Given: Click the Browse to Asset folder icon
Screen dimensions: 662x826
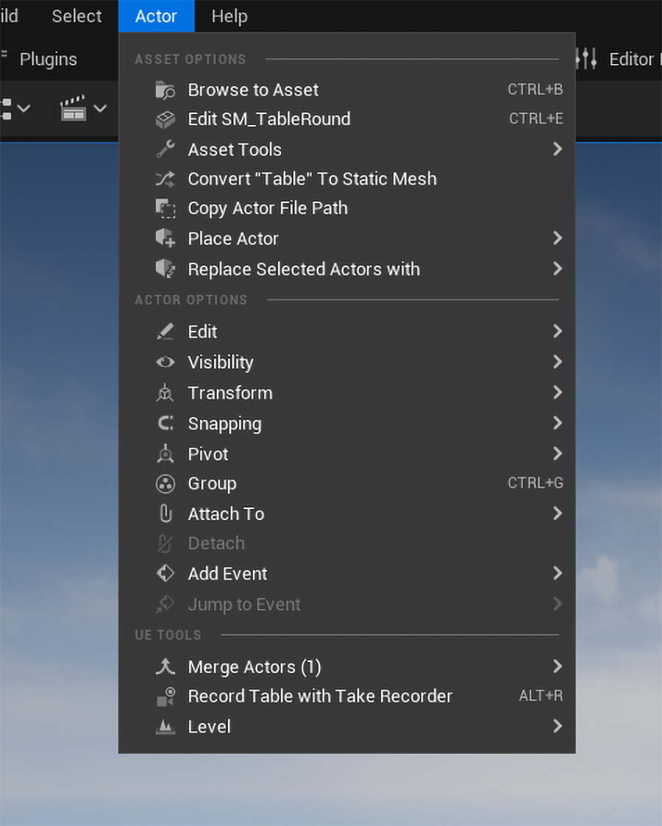Looking at the screenshot, I should coord(165,90).
